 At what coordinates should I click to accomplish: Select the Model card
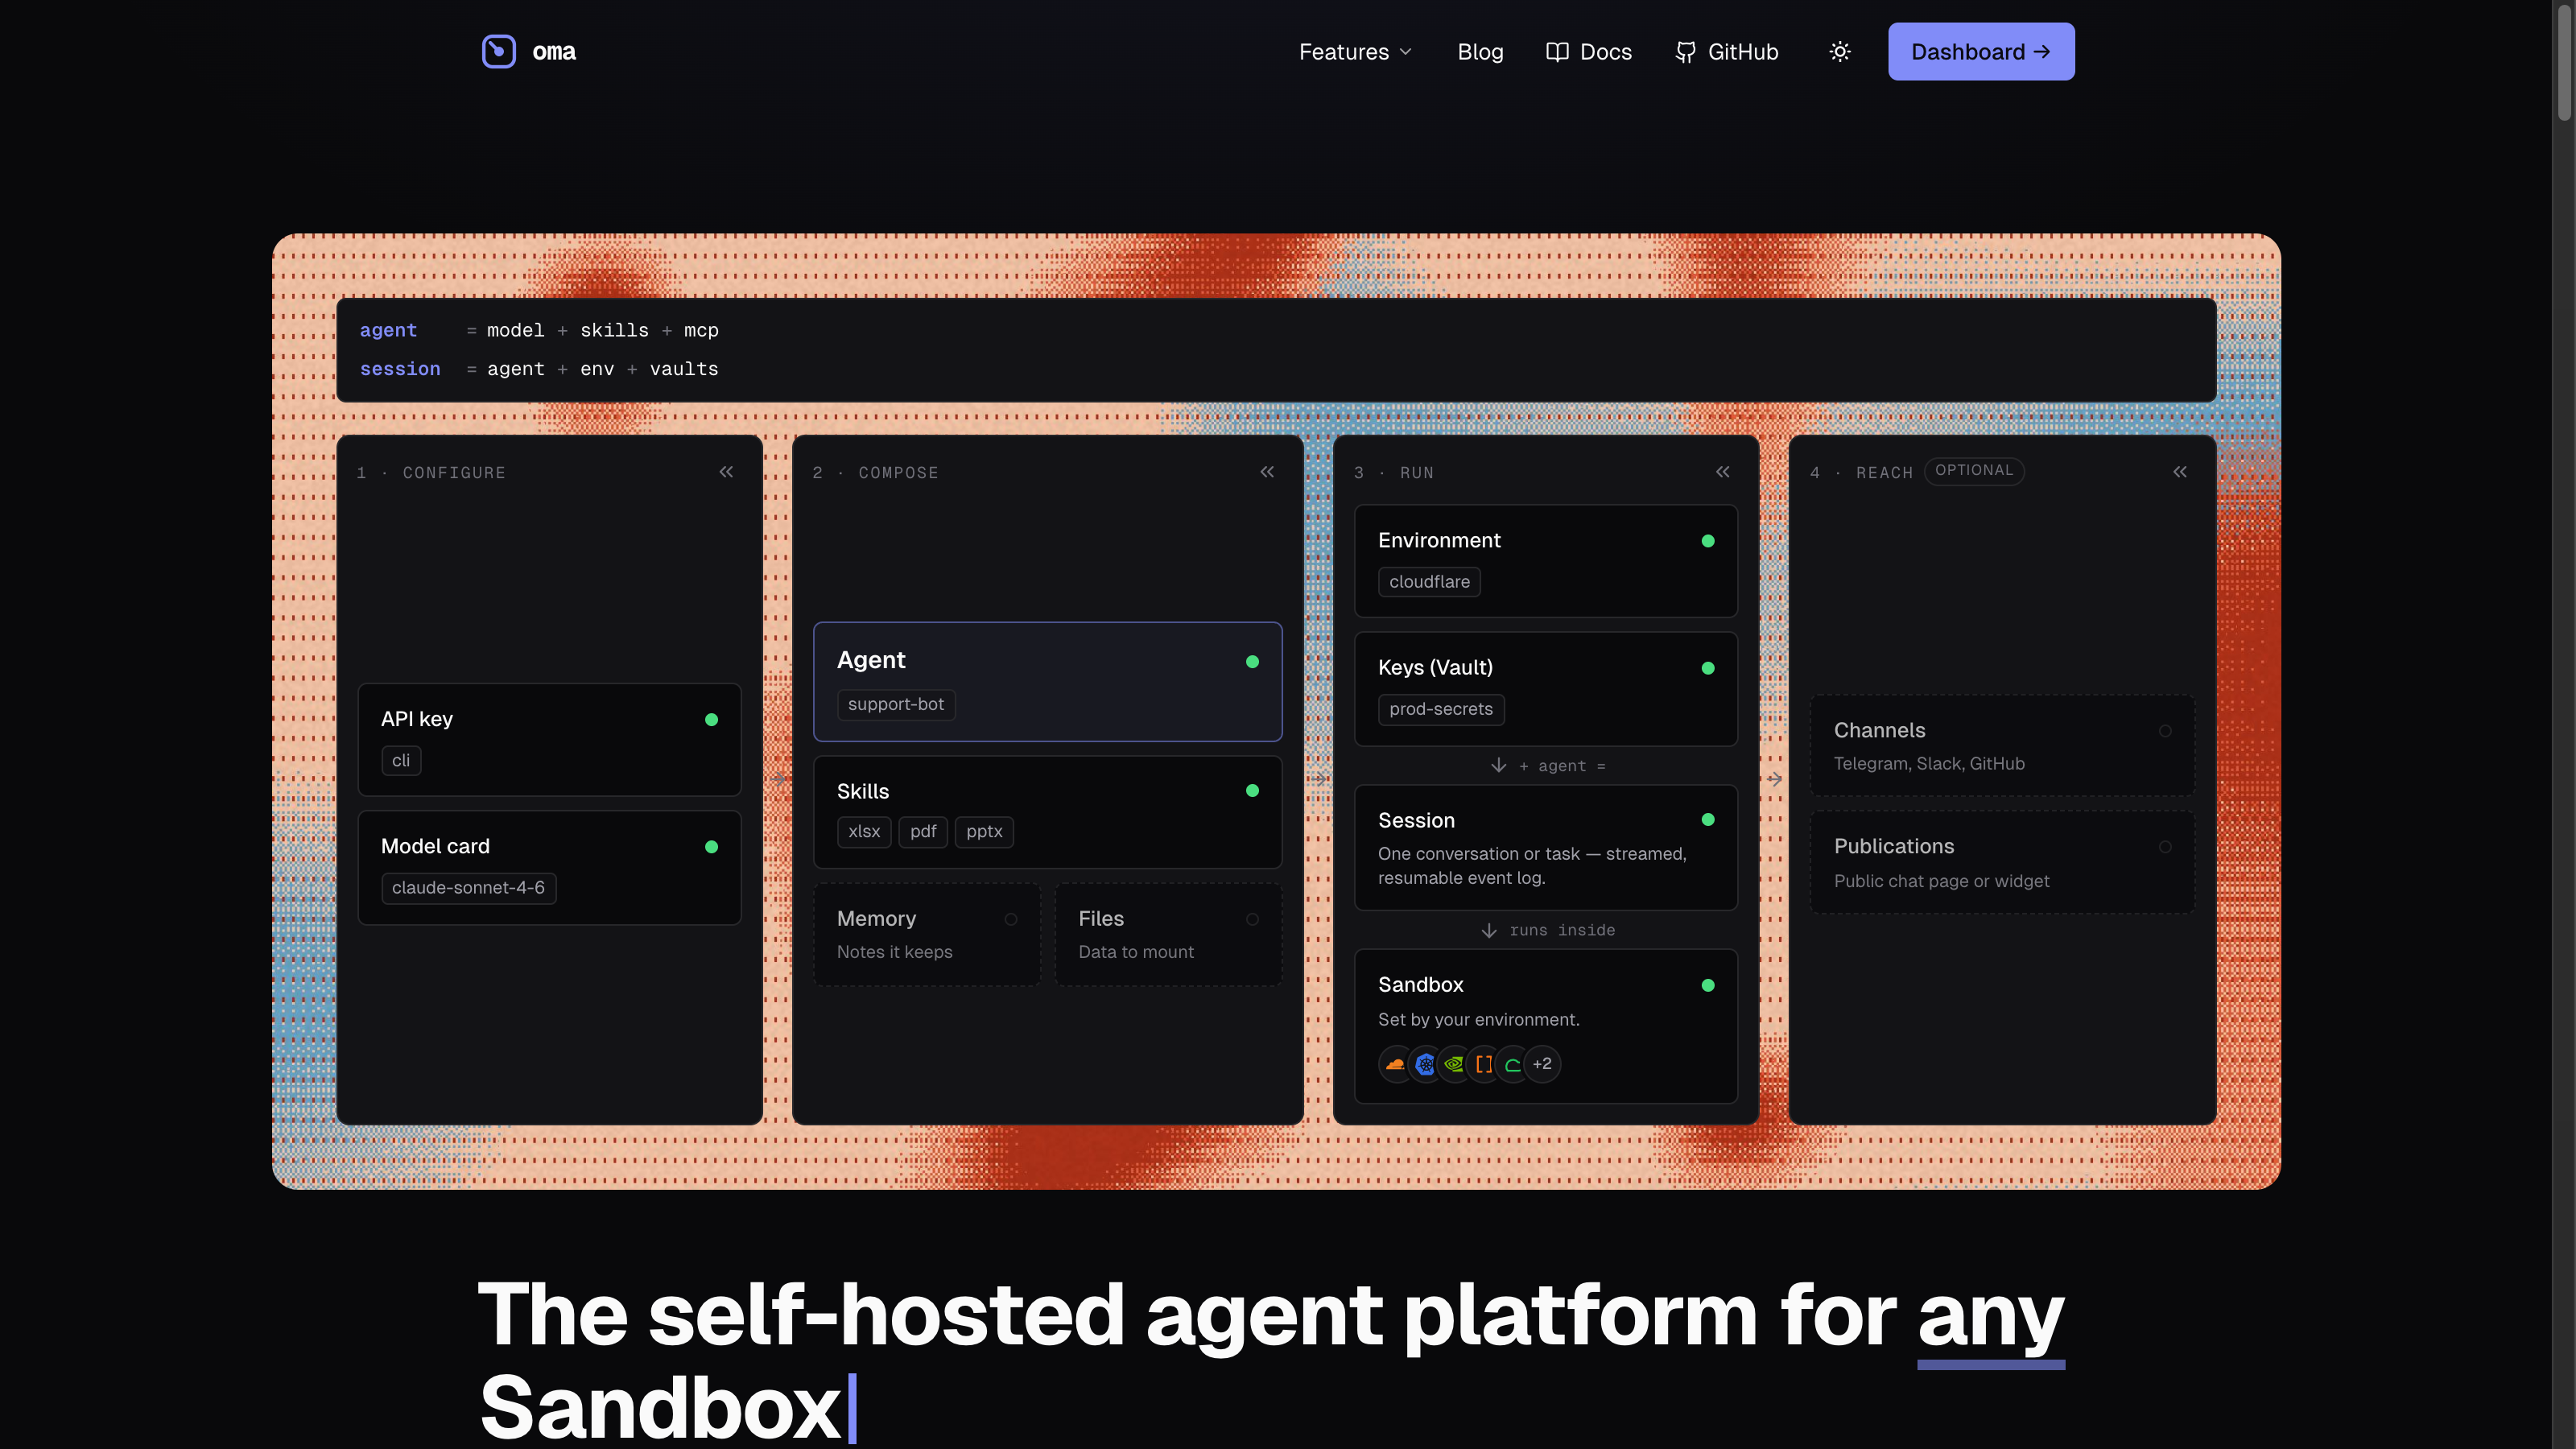point(549,867)
